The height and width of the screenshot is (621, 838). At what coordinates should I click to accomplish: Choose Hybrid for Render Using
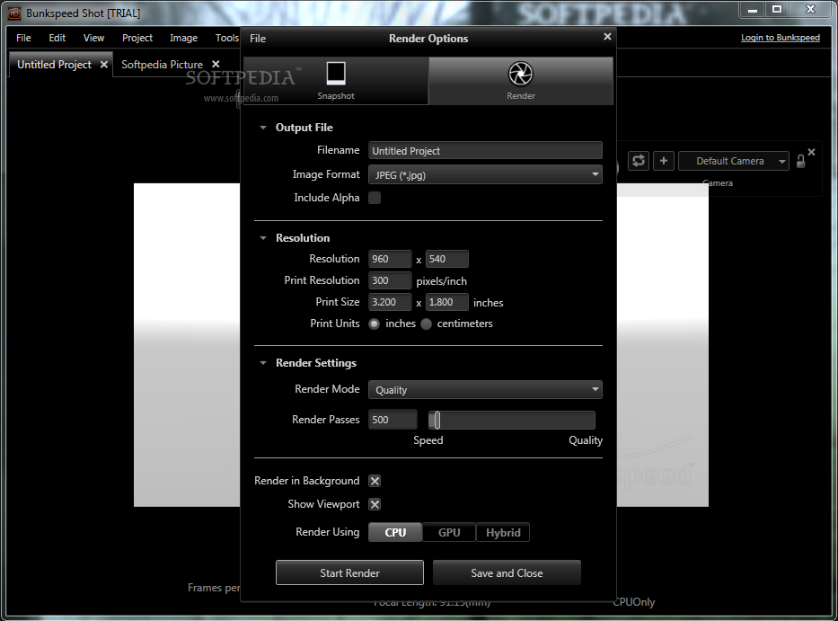tap(503, 533)
